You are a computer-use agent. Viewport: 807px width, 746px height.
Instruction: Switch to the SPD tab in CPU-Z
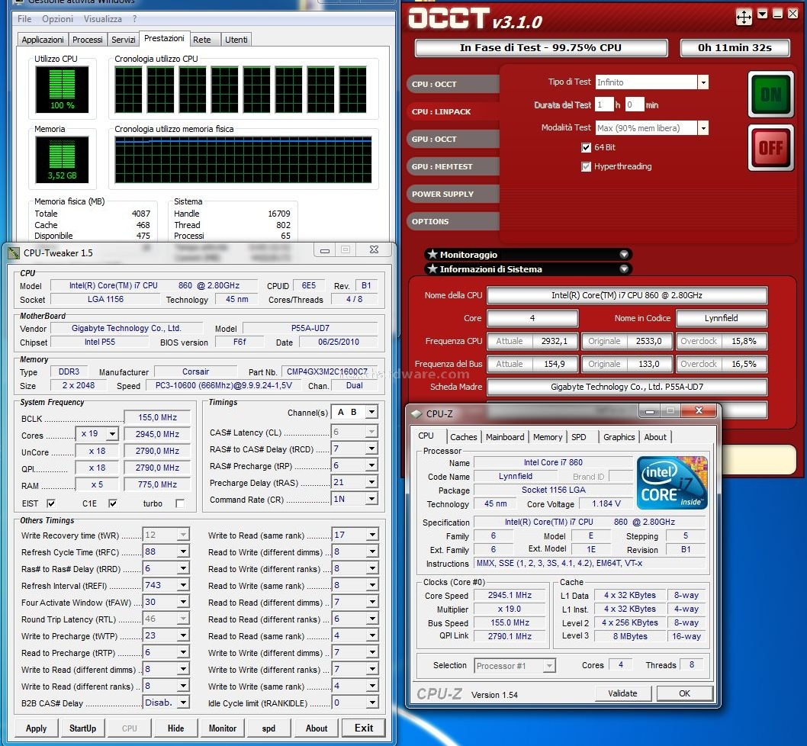click(579, 437)
